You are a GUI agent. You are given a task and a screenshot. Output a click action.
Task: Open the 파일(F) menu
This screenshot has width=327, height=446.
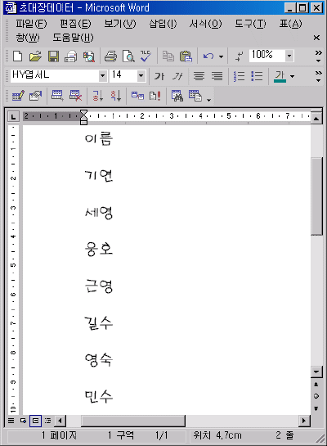pos(31,24)
